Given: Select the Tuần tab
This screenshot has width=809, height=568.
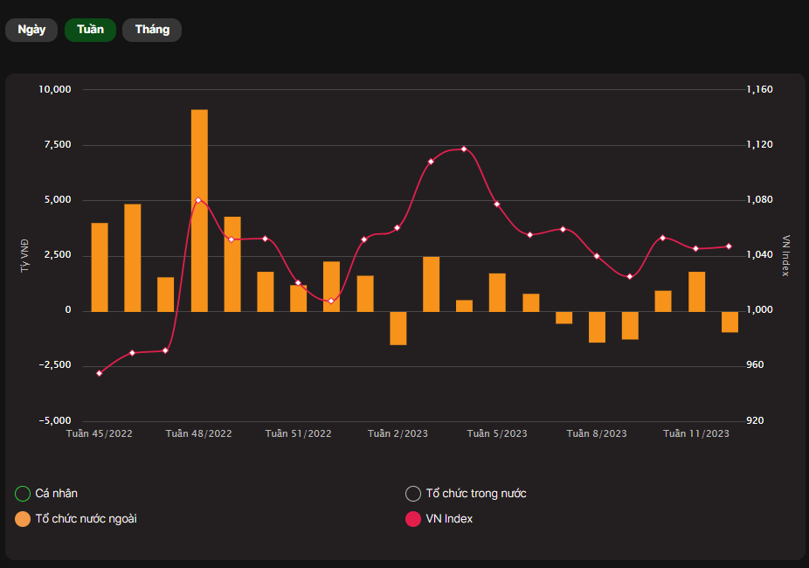Looking at the screenshot, I should (x=90, y=30).
